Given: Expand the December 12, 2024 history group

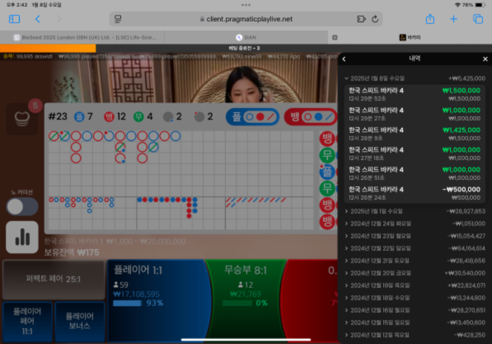Looking at the screenshot, I should click(415, 335).
